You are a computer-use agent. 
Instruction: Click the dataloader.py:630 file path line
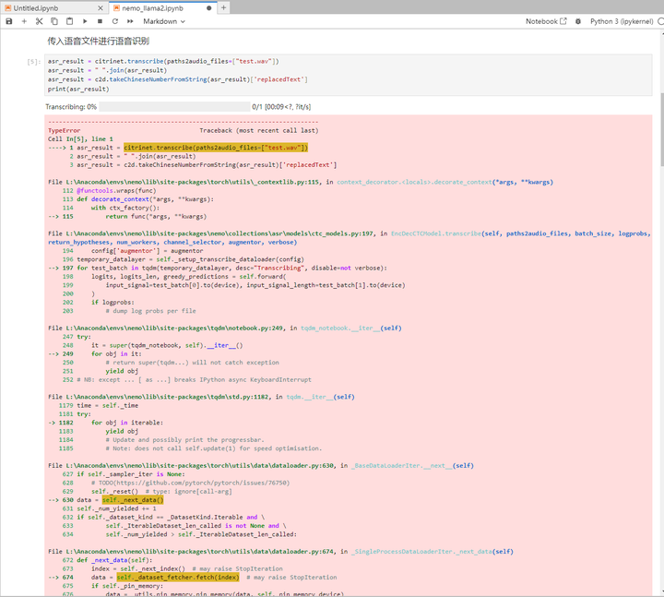point(261,466)
